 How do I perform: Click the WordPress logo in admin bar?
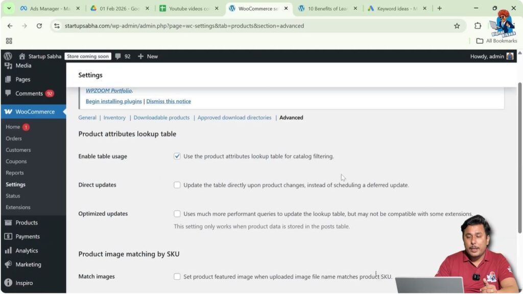7,56
